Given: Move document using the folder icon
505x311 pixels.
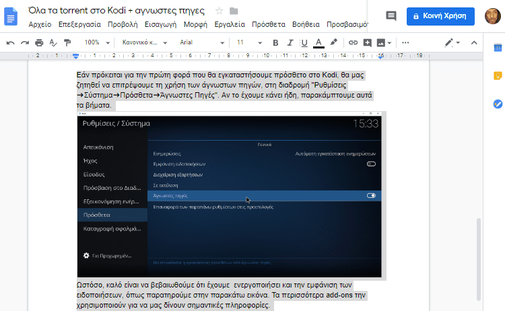Looking at the screenshot, I should click(234, 11).
